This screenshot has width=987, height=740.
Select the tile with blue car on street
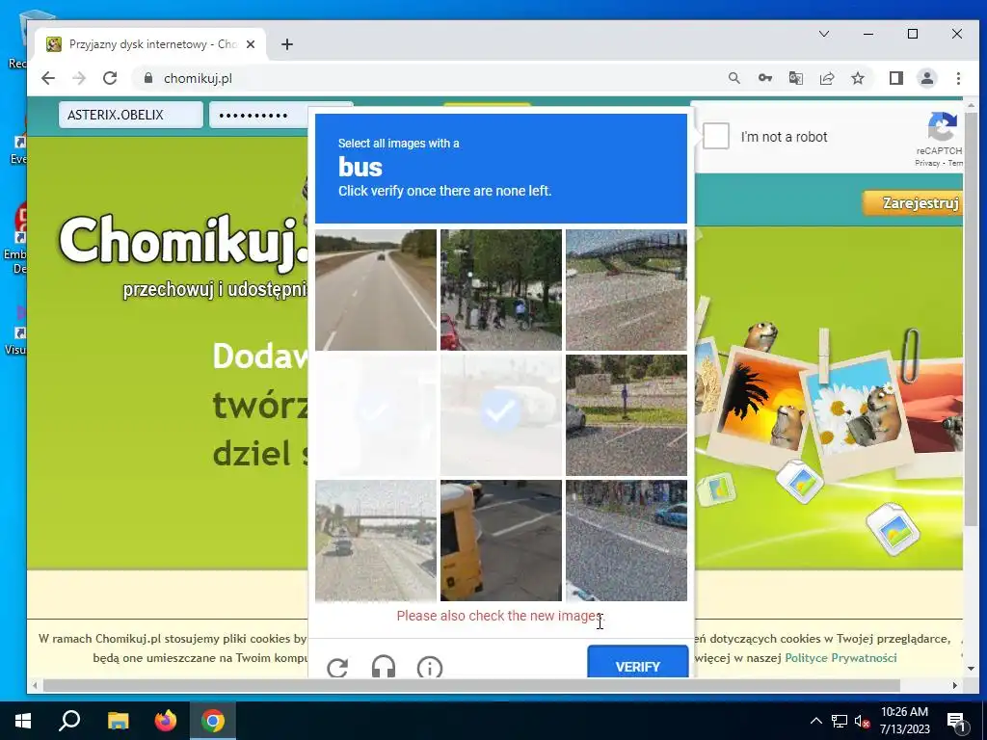(x=627, y=541)
